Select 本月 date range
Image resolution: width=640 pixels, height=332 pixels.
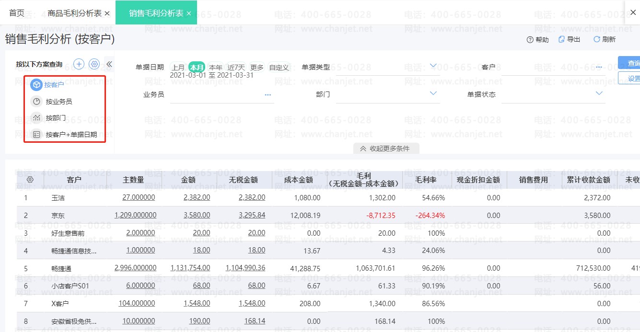pos(197,67)
